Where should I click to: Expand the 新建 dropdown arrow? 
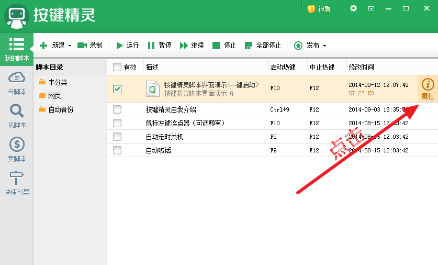pyautogui.click(x=70, y=46)
